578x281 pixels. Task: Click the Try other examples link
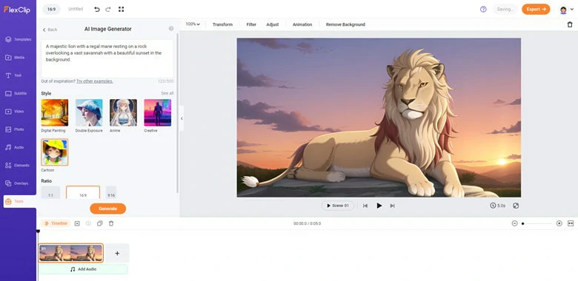(x=95, y=81)
